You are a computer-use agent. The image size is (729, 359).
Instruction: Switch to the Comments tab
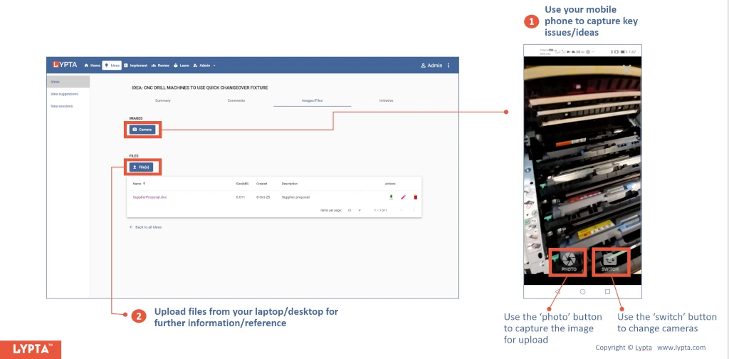236,100
